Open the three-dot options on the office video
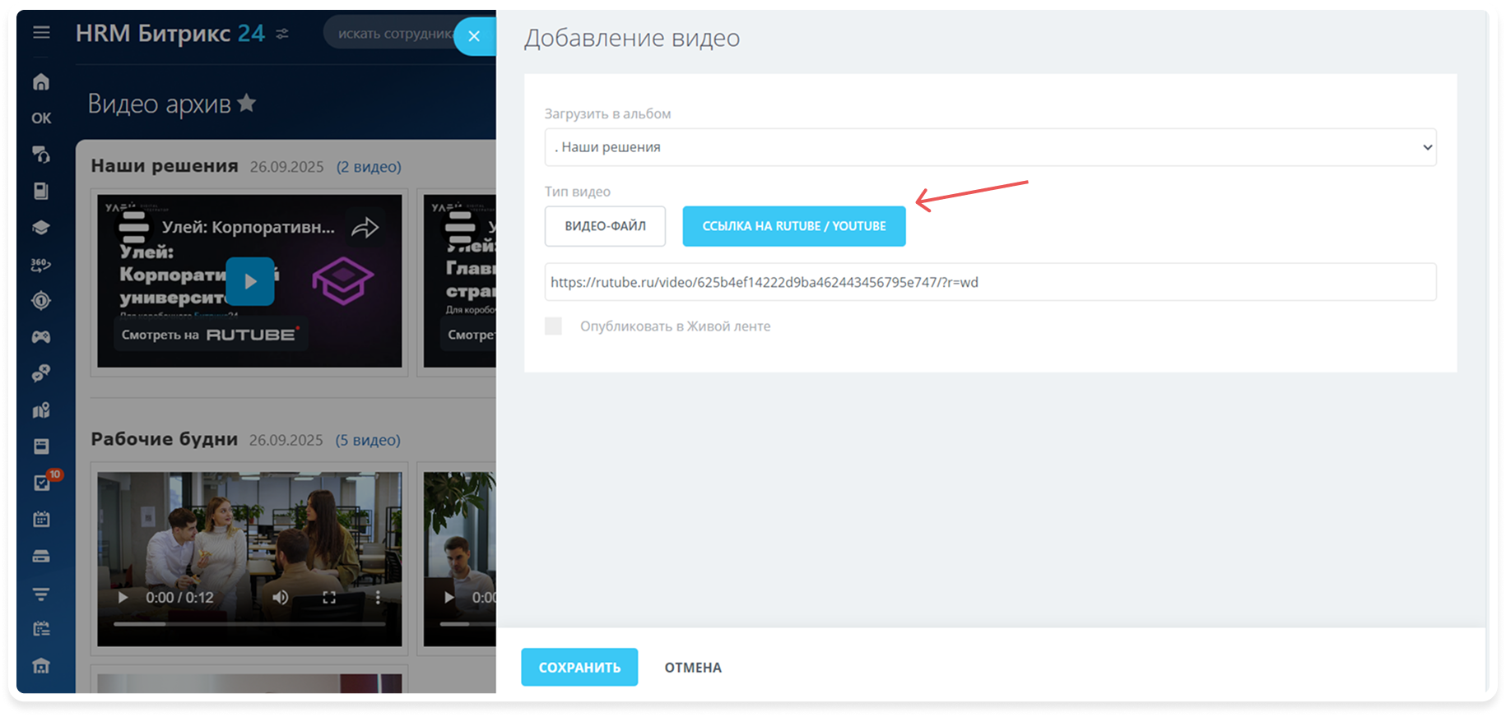 378,598
